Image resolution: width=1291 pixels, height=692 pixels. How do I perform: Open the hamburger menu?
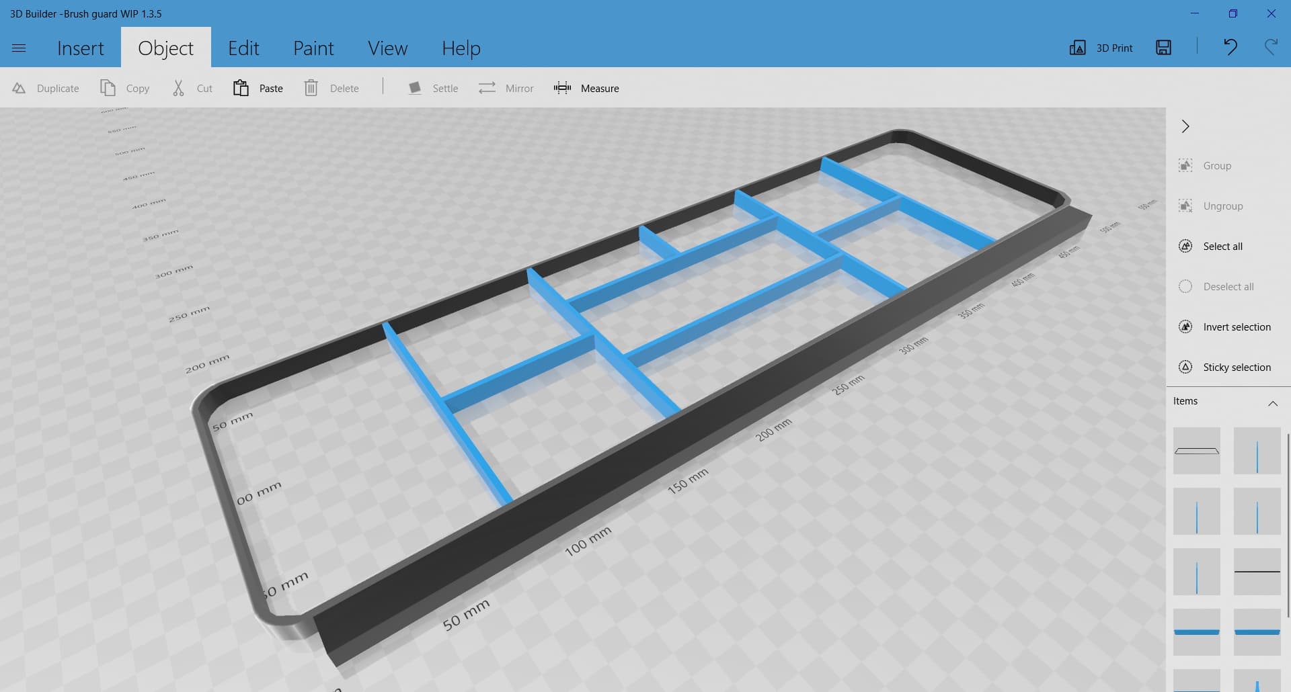pyautogui.click(x=19, y=48)
